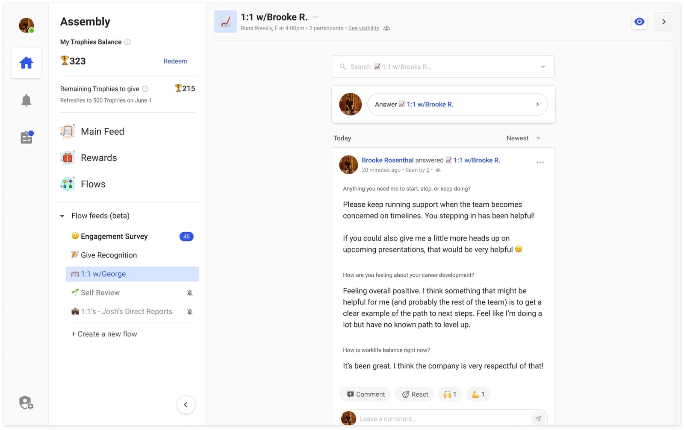Open the Newest sort dropdown

coord(522,138)
